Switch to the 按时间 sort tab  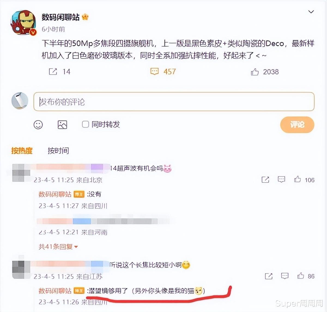pos(58,151)
